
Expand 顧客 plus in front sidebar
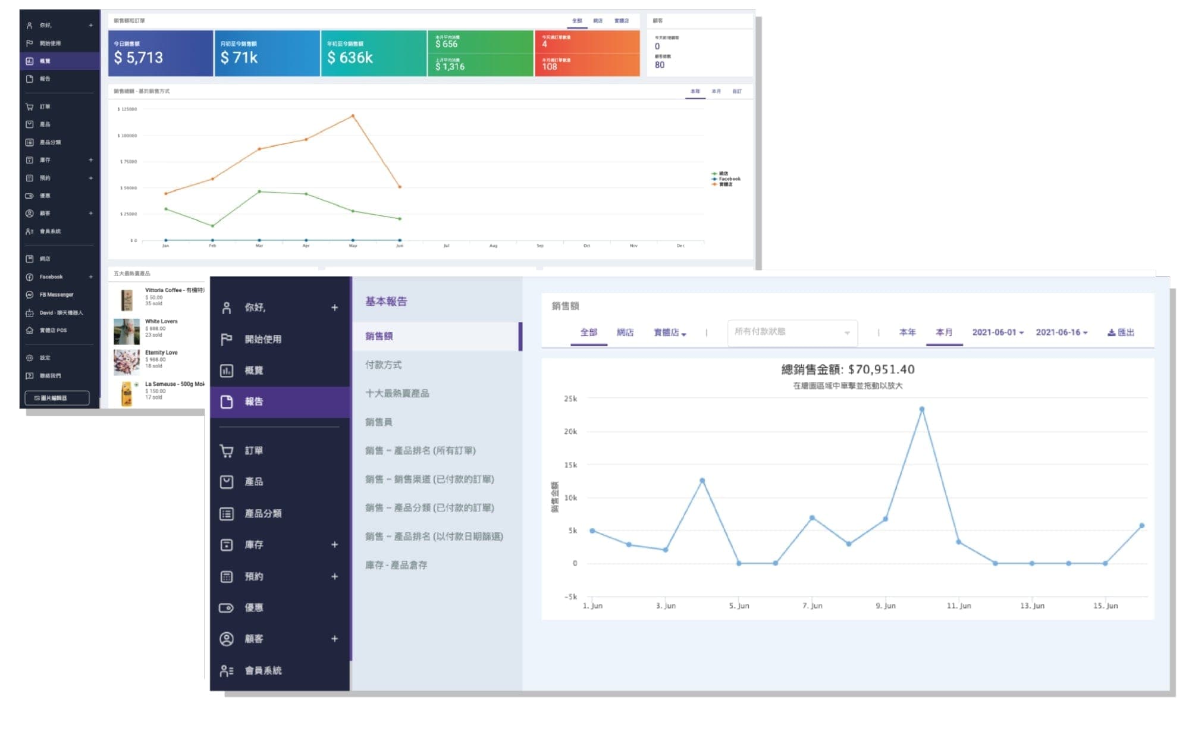334,639
